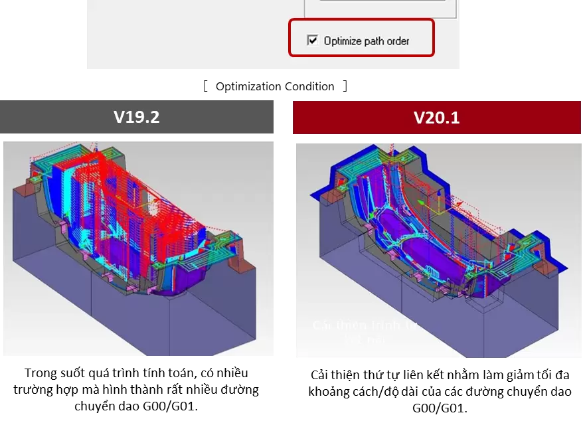Click the green axis arrow in V20.1 model

420,203
